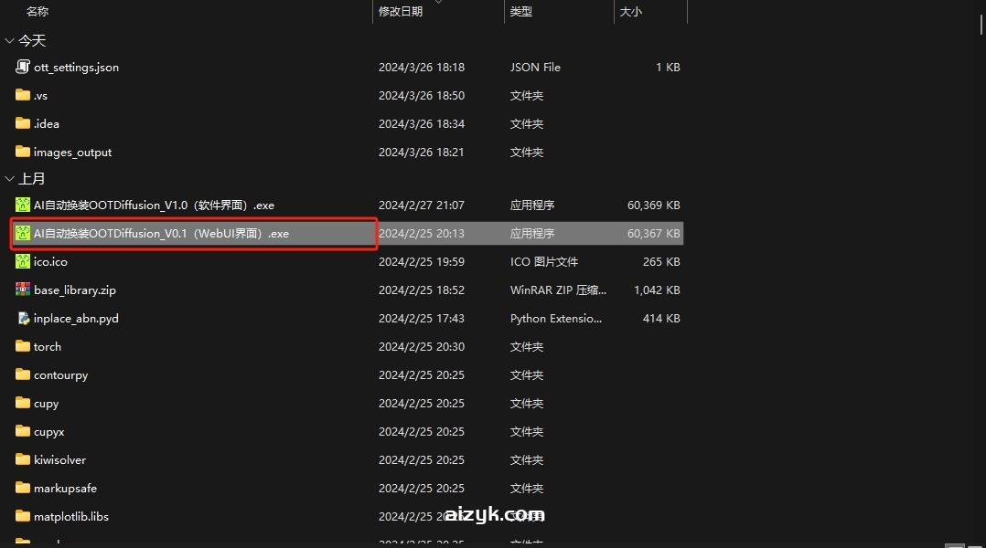Switch to details view in status bar
This screenshot has width=986, height=548.
tap(954, 544)
